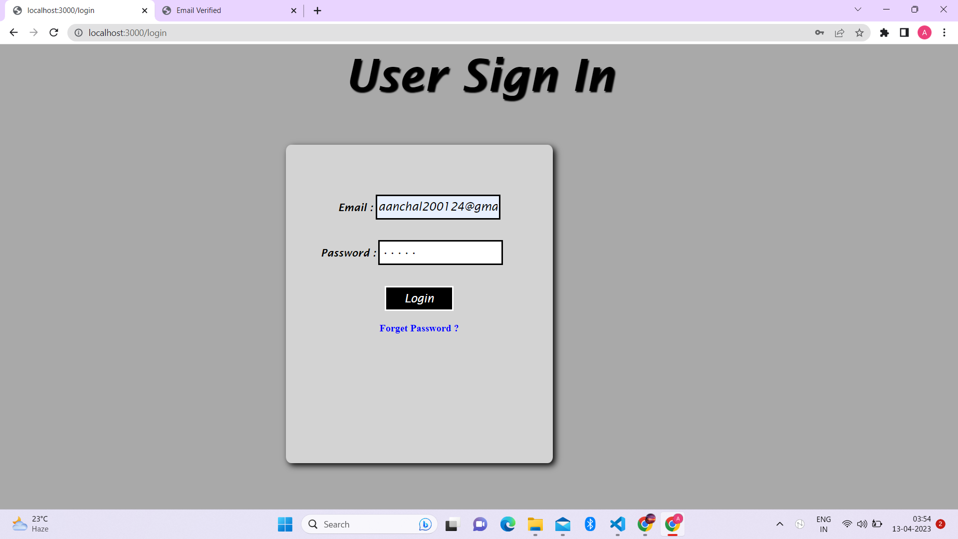Open Visual Studio Code from taskbar
Screen dimensions: 958x539
tap(617, 524)
